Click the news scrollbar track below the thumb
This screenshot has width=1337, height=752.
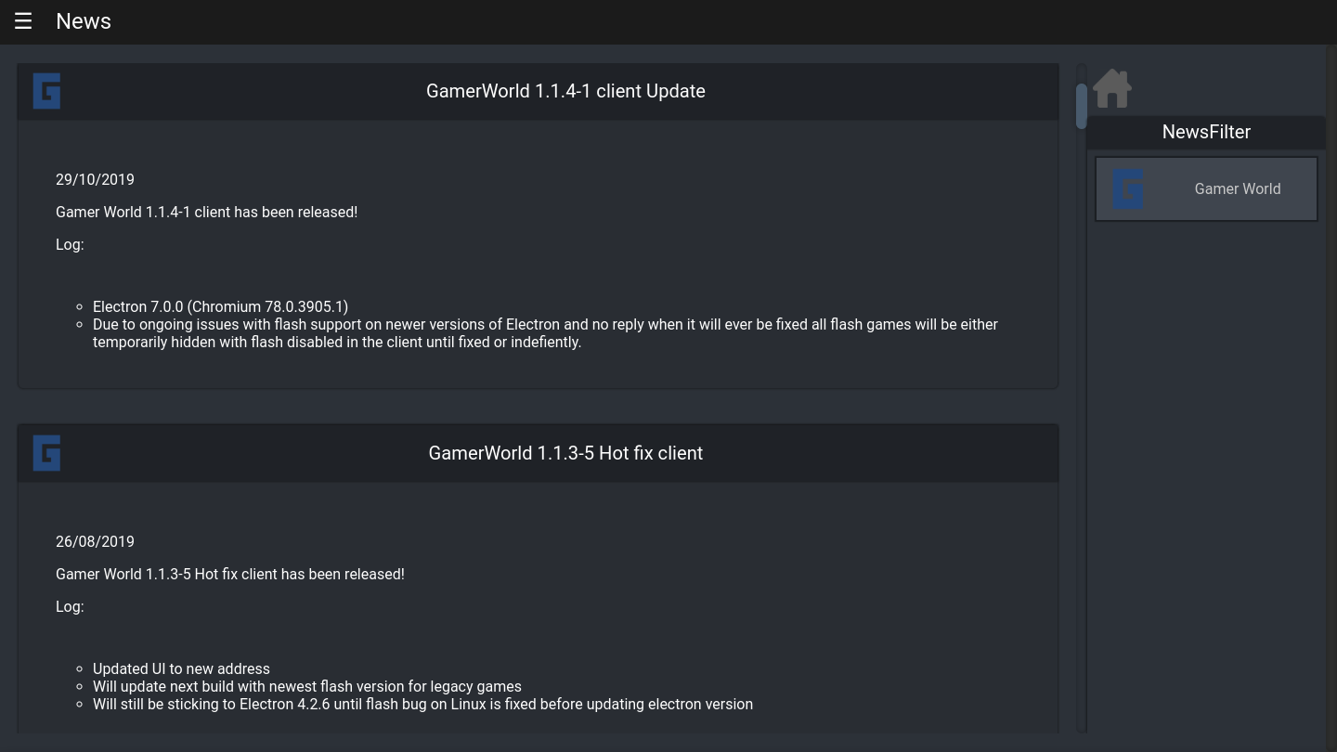tap(1081, 427)
